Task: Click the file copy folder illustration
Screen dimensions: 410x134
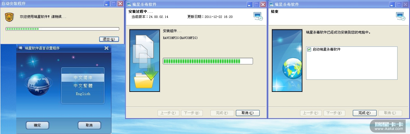Action: 145,61
